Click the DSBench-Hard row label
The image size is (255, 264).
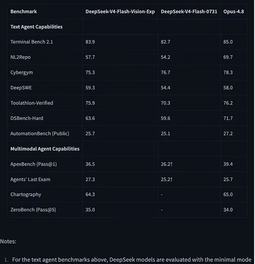[27, 118]
